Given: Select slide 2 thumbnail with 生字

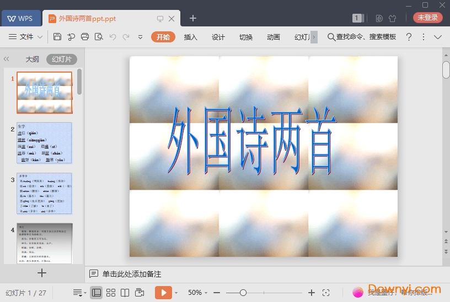Looking at the screenshot, I should [45, 143].
